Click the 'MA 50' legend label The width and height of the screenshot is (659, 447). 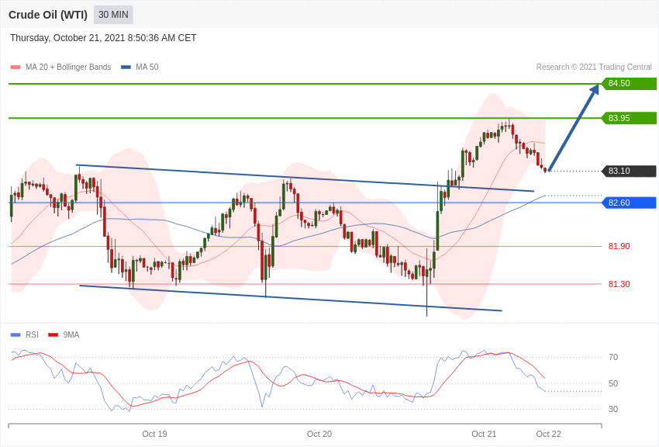(147, 68)
